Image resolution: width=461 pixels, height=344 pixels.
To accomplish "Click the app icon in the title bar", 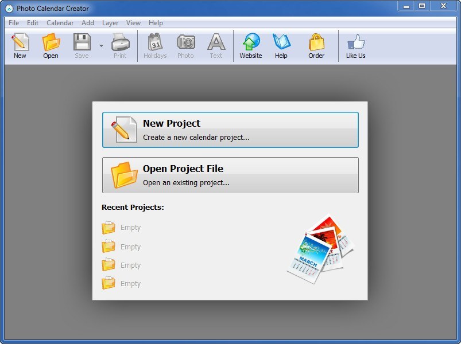I will click(9, 9).
